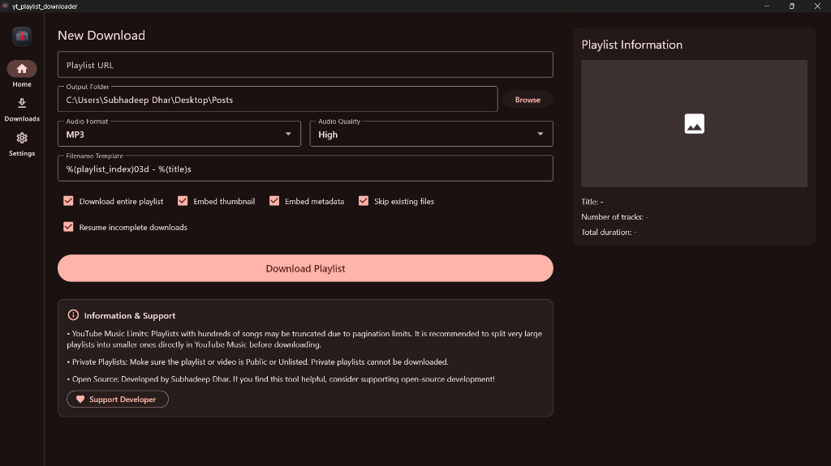Open the Home page from the sidebar
831x466 pixels.
[22, 74]
